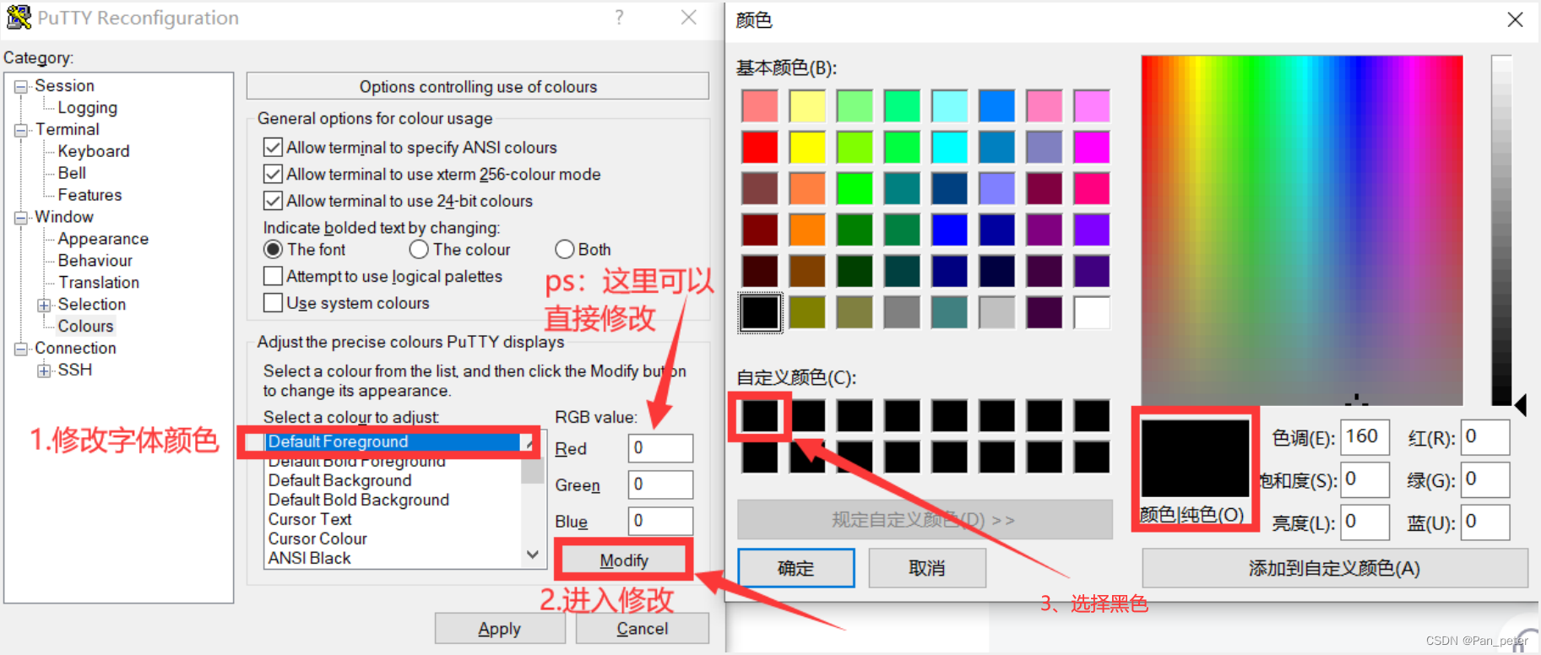Open the Features category
The height and width of the screenshot is (655, 1541).
[90, 195]
